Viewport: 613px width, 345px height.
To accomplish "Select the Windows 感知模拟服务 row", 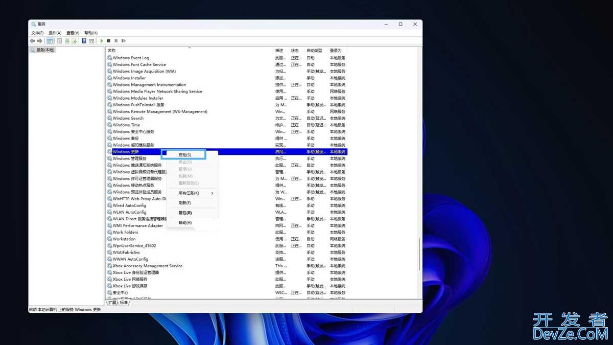I will pos(227,145).
